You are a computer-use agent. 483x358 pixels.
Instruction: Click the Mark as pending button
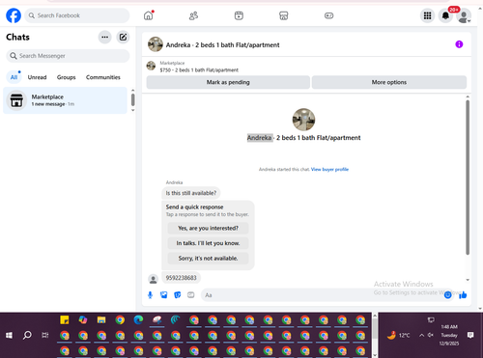(x=228, y=82)
